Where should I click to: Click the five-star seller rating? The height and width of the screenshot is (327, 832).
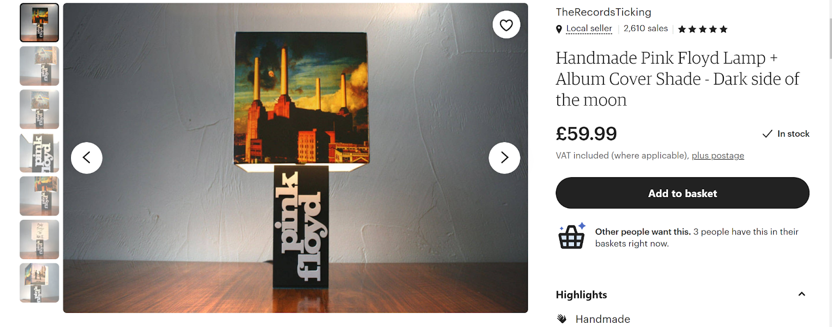[703, 29]
